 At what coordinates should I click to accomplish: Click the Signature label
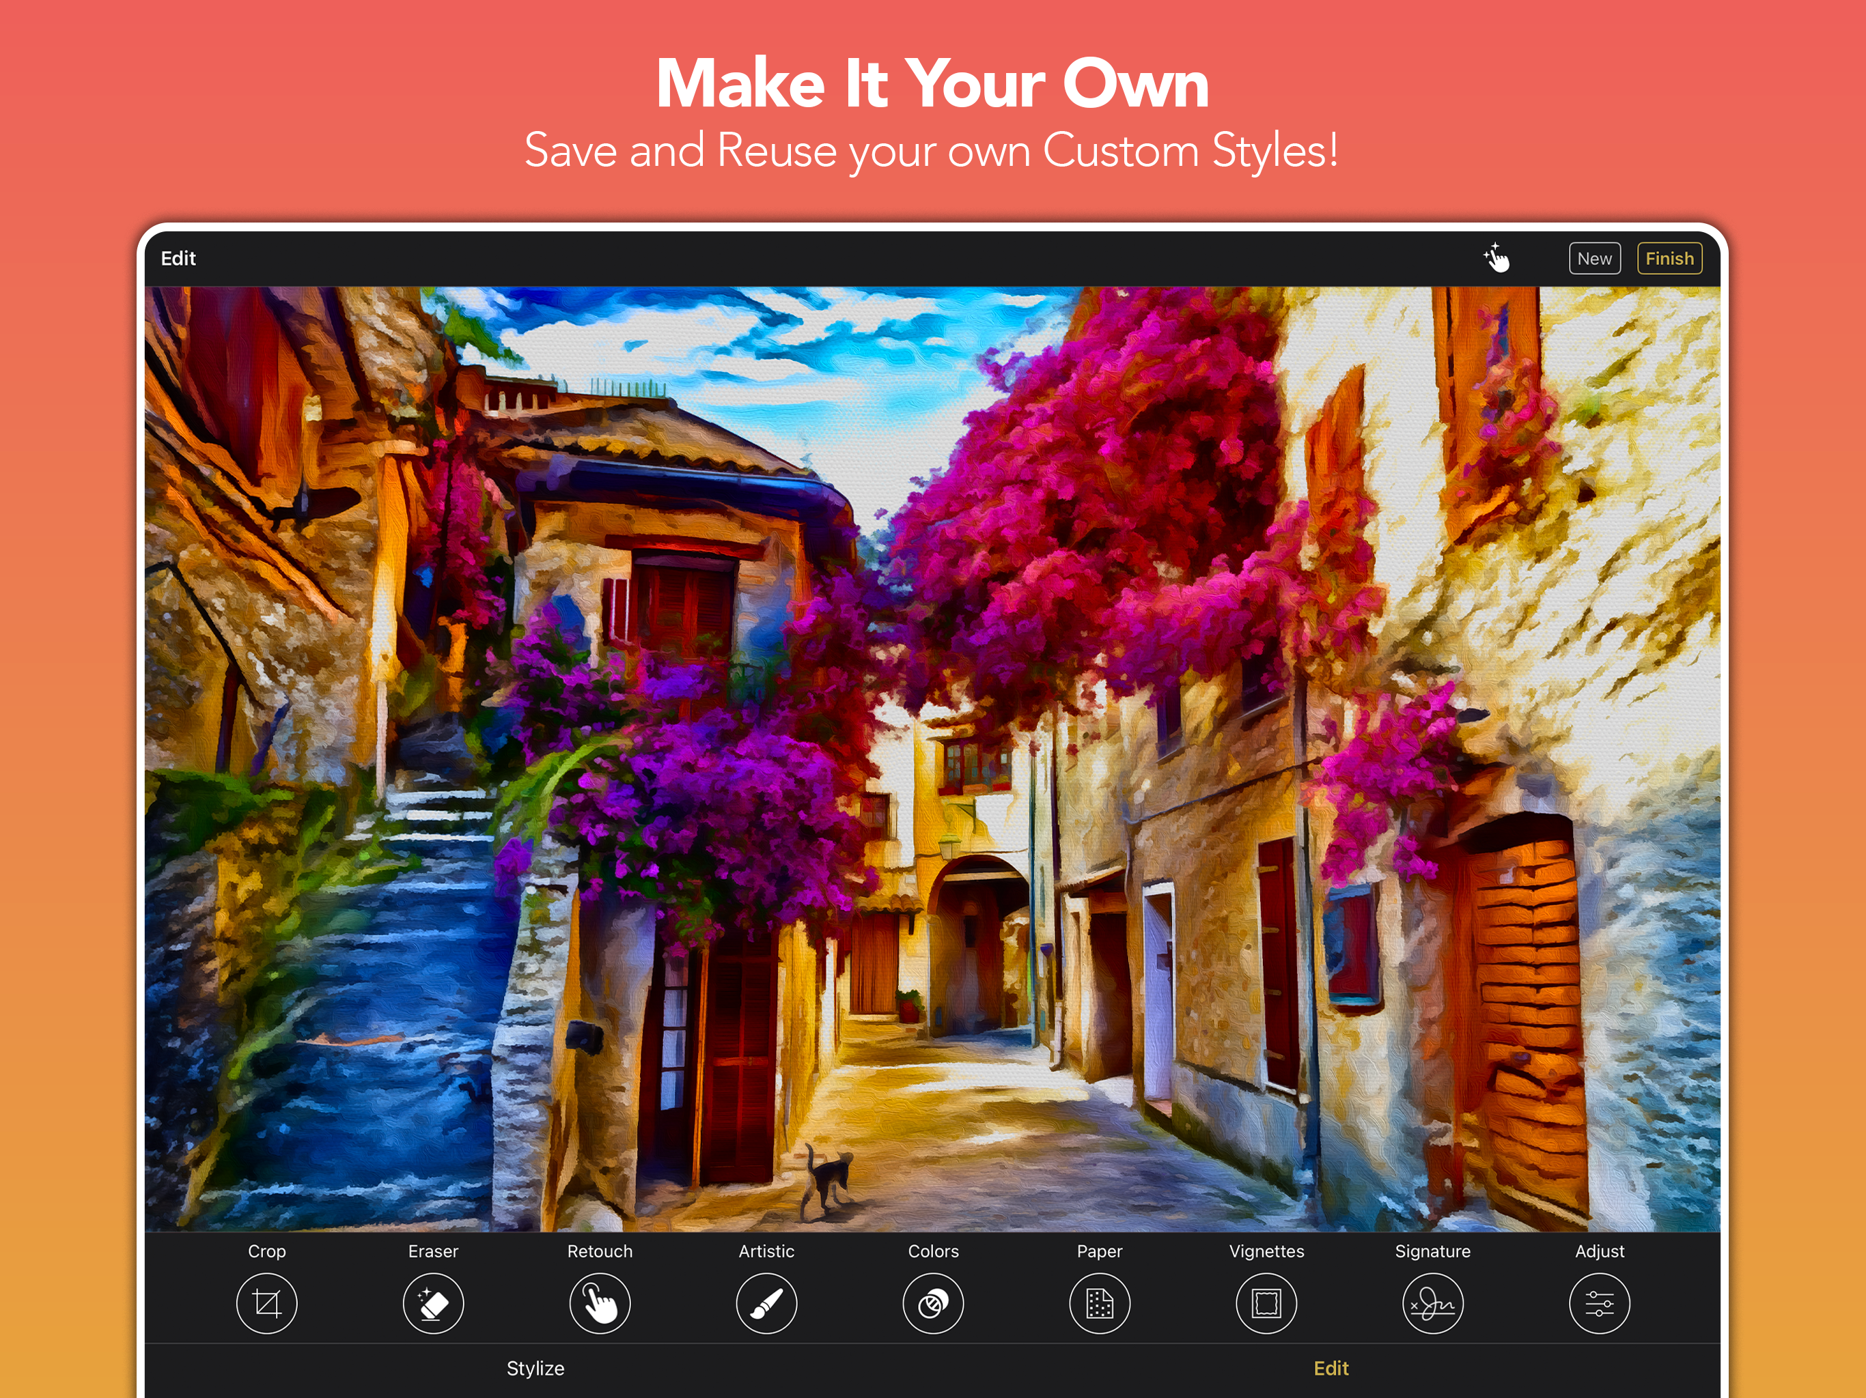click(x=1432, y=1251)
